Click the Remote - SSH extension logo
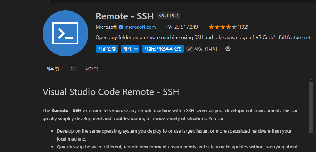This screenshot has width=316, height=152. coord(65,33)
